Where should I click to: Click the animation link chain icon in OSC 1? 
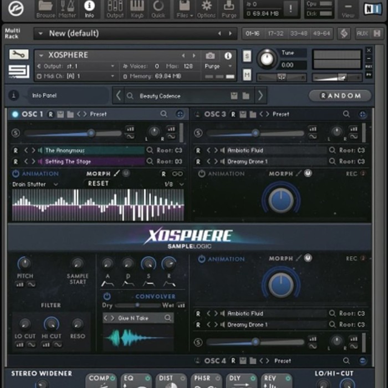point(177,173)
